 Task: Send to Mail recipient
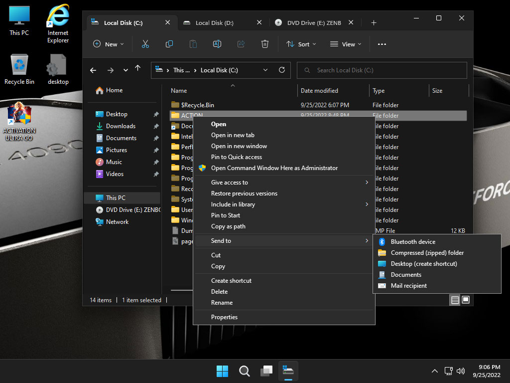(437, 286)
